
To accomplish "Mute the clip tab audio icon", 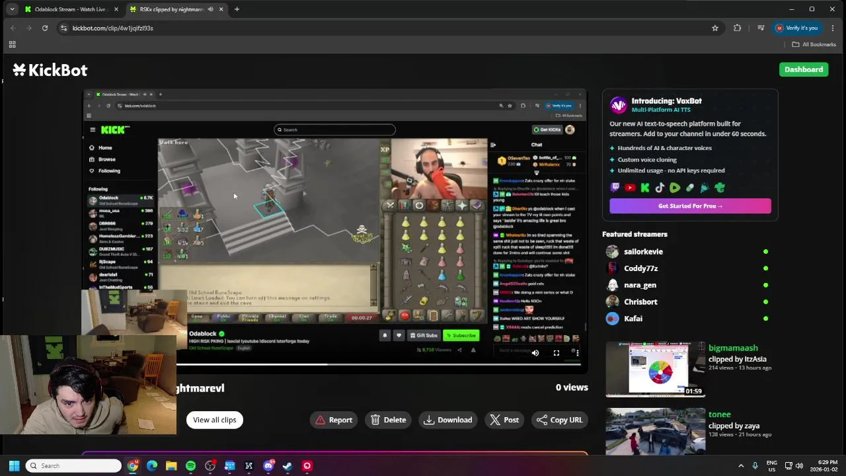I will tap(210, 9).
